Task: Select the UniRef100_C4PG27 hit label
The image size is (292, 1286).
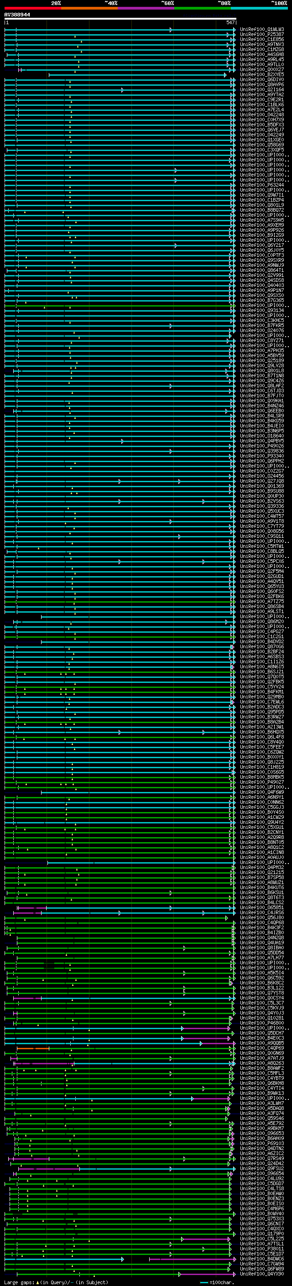Action: (261, 631)
